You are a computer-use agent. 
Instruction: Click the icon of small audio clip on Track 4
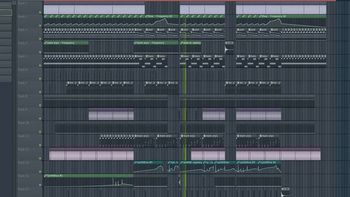coord(227,43)
